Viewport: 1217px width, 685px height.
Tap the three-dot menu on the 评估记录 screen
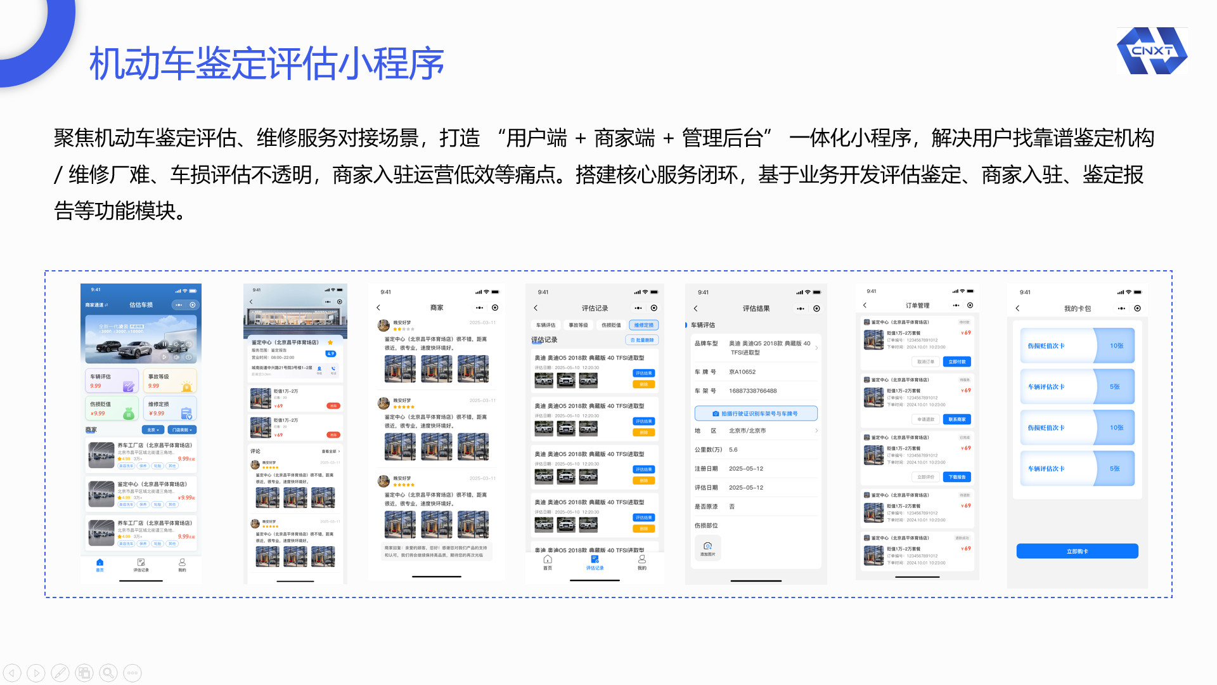638,308
